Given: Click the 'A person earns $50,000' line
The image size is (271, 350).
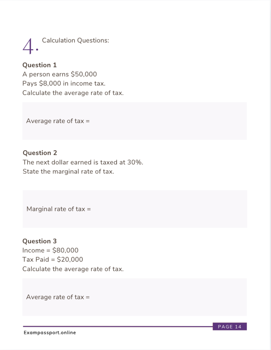Looking at the screenshot, I should click(x=59, y=74).
